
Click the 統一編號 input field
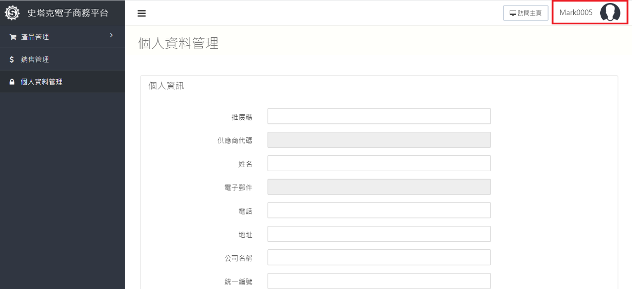(379, 281)
